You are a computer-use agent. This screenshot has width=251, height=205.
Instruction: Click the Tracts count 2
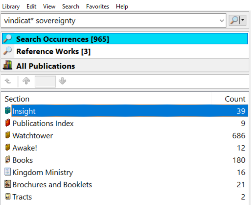[x=243, y=197]
